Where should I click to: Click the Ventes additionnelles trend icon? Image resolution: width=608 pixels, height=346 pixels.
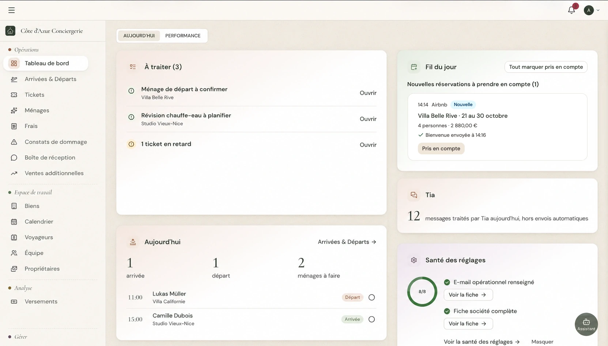pos(14,173)
